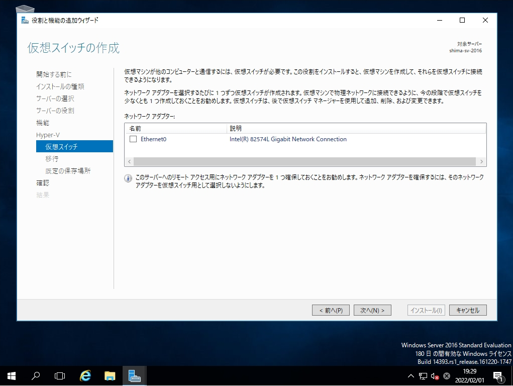Go back with the < 前へ(P) button
Image resolution: width=513 pixels, height=386 pixels.
pos(331,310)
